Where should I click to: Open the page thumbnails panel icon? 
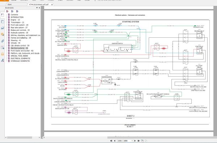[x=3, y=21]
